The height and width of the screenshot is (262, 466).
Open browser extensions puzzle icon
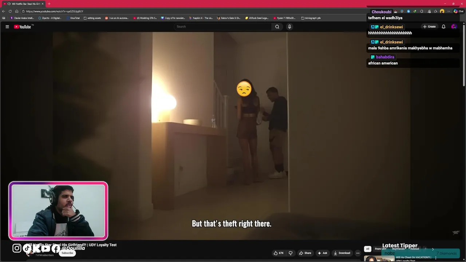[422, 11]
